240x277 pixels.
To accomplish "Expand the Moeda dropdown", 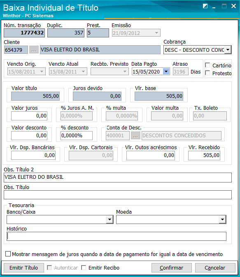I will tap(222, 219).
